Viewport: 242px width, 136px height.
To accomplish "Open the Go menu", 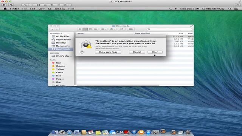I will (50, 9).
